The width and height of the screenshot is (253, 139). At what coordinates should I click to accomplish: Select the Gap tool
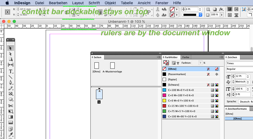[11, 65]
